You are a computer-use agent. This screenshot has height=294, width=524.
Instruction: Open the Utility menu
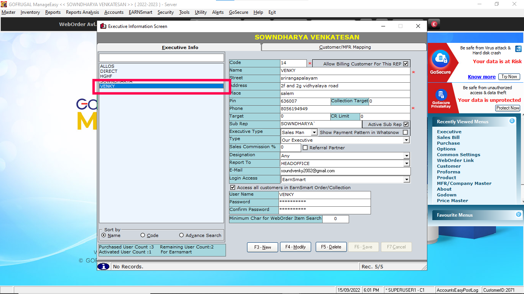click(201, 12)
